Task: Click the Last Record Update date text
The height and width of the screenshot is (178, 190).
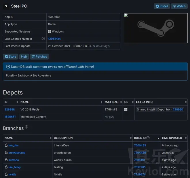Action: tap(79, 46)
